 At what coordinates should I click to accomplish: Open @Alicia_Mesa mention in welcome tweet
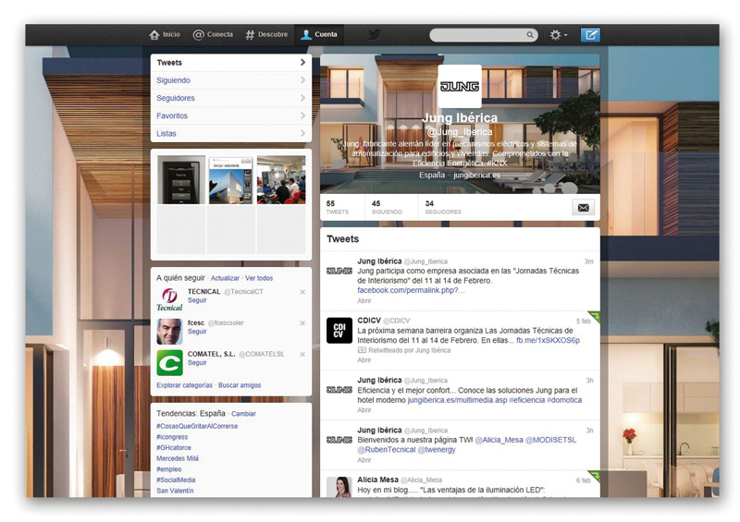(499, 440)
